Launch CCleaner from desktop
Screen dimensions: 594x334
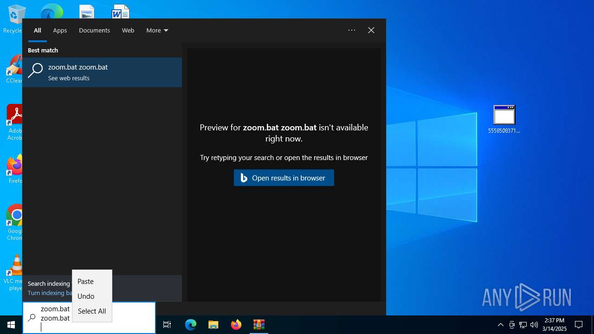(14, 69)
